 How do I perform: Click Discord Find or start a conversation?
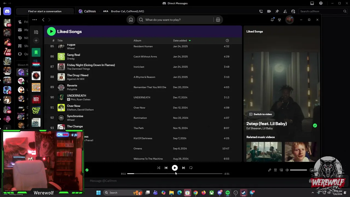click(45, 11)
